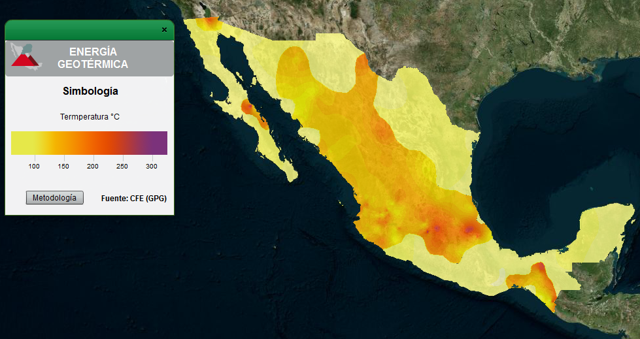Click the 200 tick label on legend
Screen dimensions: 640x339
[x=93, y=167]
